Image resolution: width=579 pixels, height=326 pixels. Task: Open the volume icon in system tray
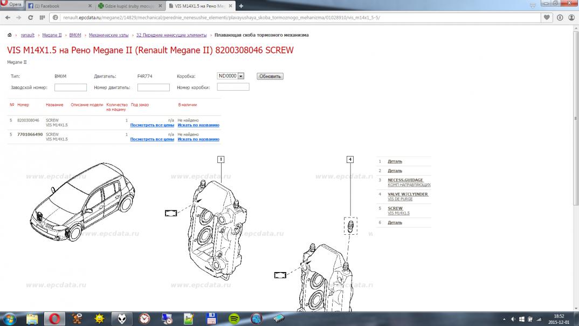(513, 319)
